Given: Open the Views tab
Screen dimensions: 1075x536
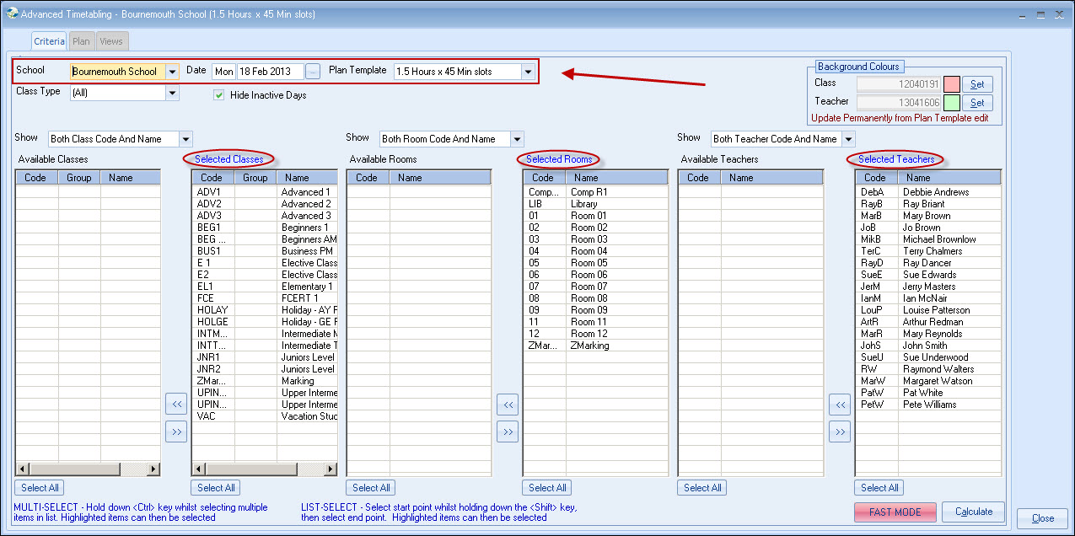Looking at the screenshot, I should (111, 40).
